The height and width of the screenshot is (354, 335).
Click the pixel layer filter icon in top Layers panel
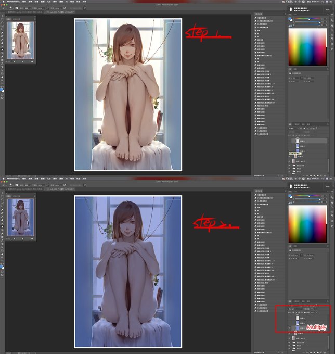coord(301,128)
